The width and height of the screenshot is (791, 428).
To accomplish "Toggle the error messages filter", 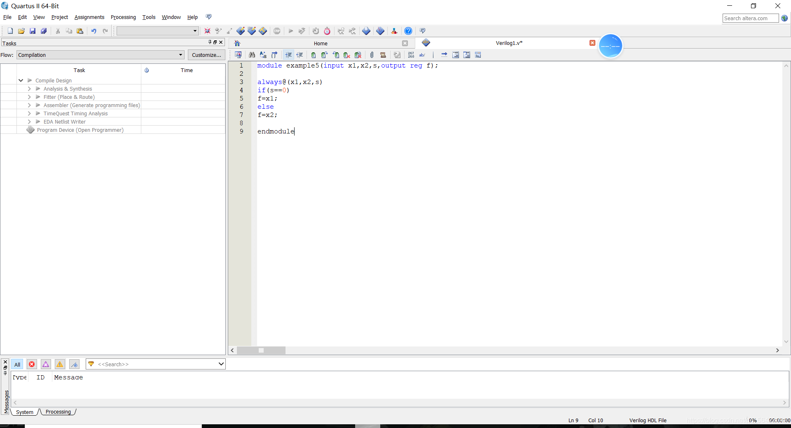I will coord(32,364).
